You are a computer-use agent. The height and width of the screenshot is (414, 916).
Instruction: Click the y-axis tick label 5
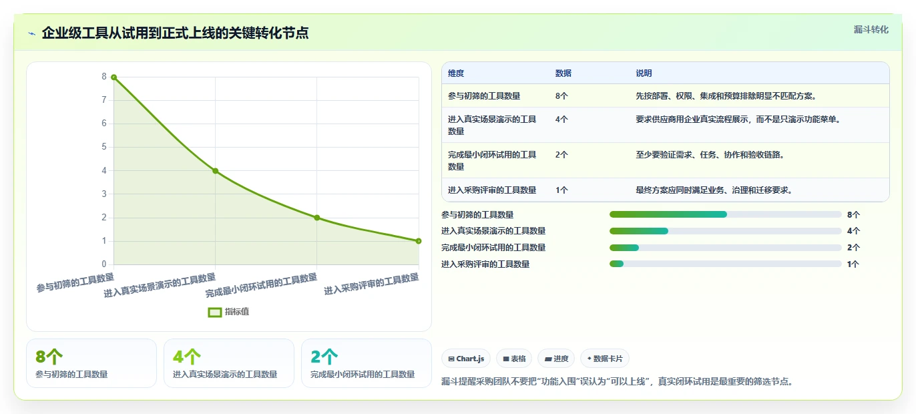(103, 147)
